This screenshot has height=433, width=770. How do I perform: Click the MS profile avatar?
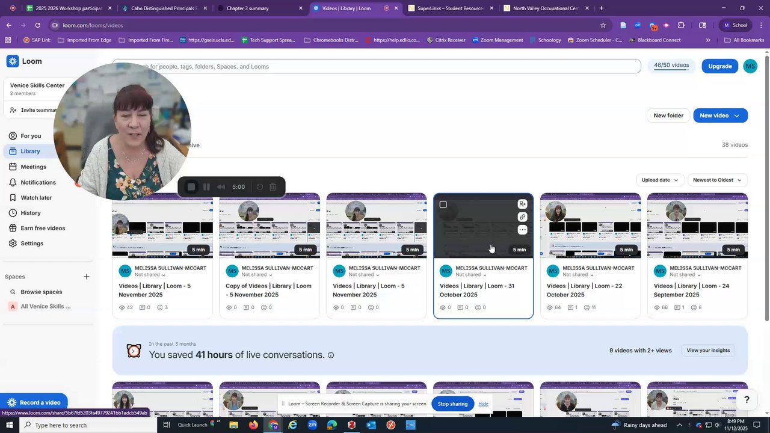[x=750, y=66]
